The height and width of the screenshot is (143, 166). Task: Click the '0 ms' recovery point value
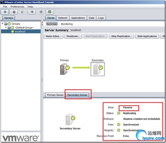coord(126,136)
